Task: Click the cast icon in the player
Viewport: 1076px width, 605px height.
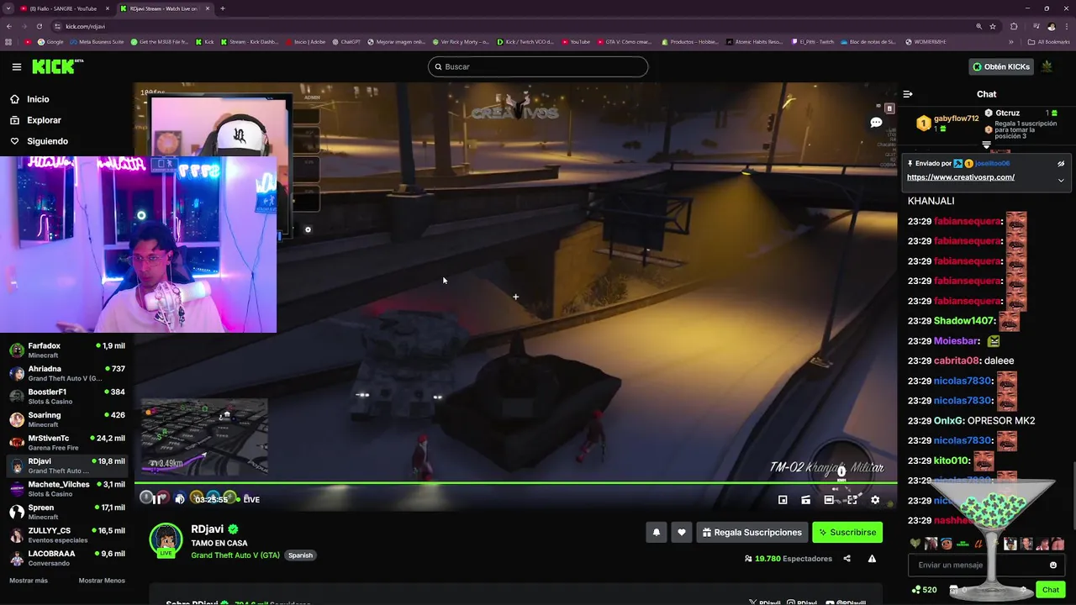Action: pos(805,500)
